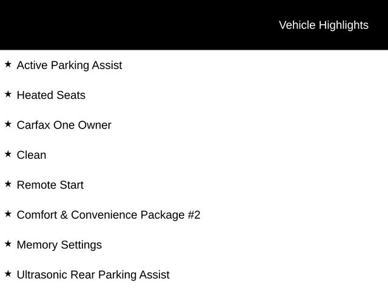This screenshot has height=291, width=388.
Task: Click the Carfax One Owner text
Action: (x=64, y=125)
